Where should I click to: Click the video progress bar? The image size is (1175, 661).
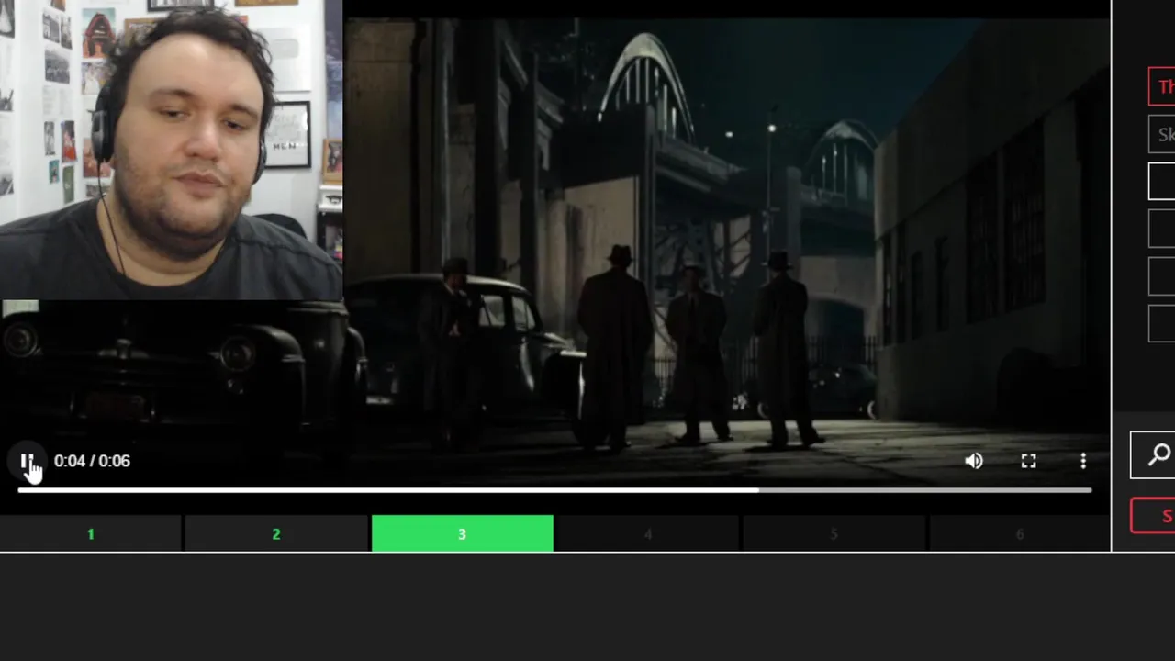pyautogui.click(x=554, y=491)
